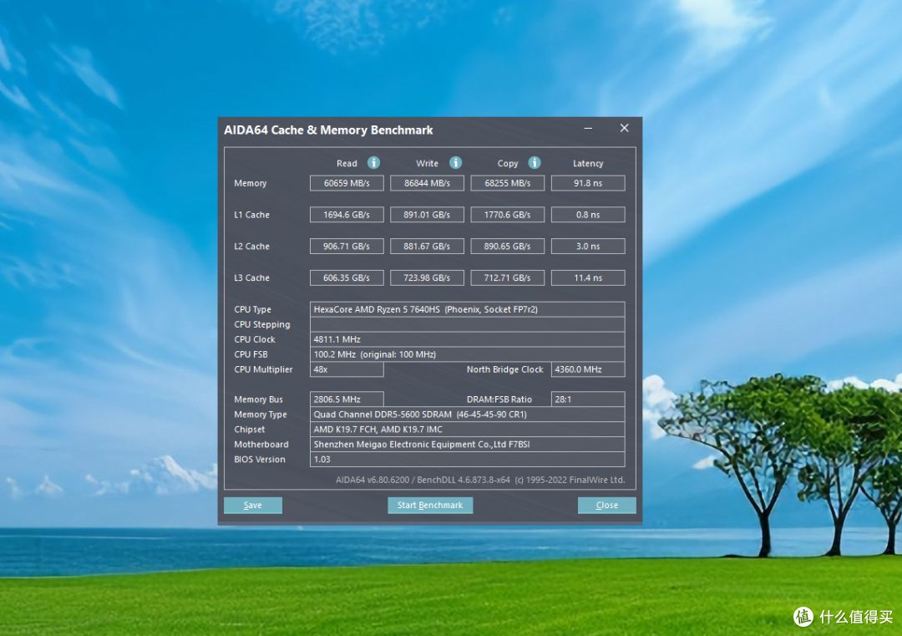
Task: Minimize the AIDA64 benchmark window
Action: coord(588,129)
